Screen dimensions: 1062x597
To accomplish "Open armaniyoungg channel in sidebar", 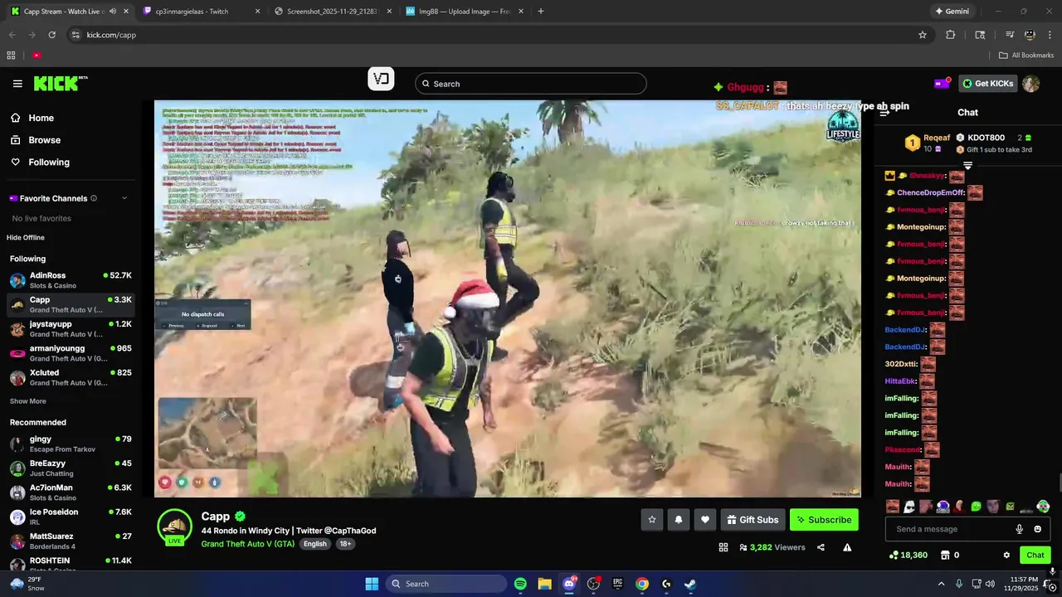I will pos(71,353).
